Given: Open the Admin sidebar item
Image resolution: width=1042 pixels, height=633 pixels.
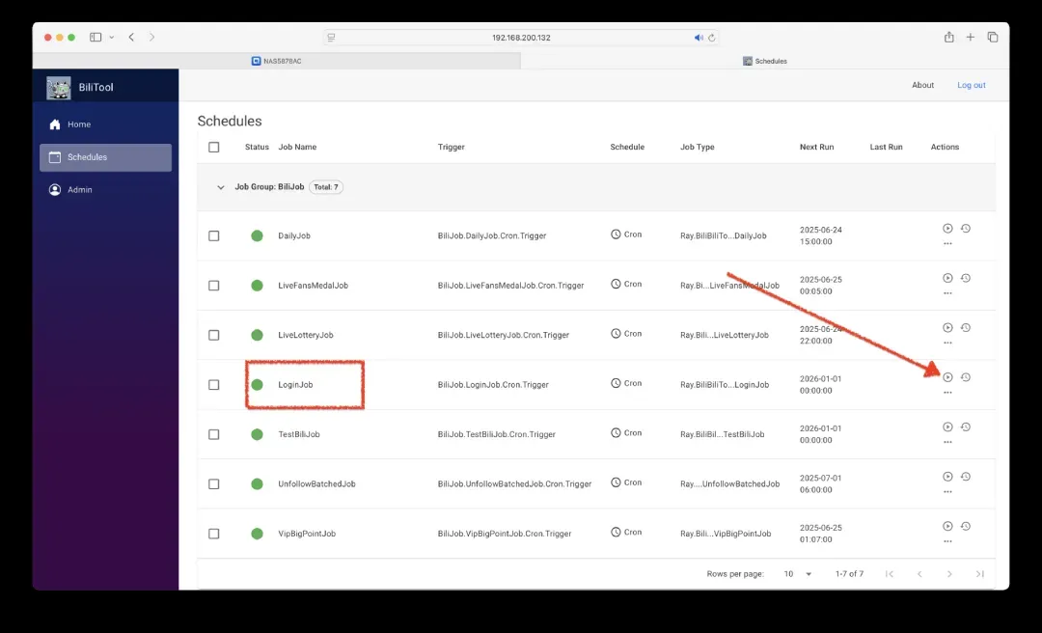Looking at the screenshot, I should tap(79, 190).
